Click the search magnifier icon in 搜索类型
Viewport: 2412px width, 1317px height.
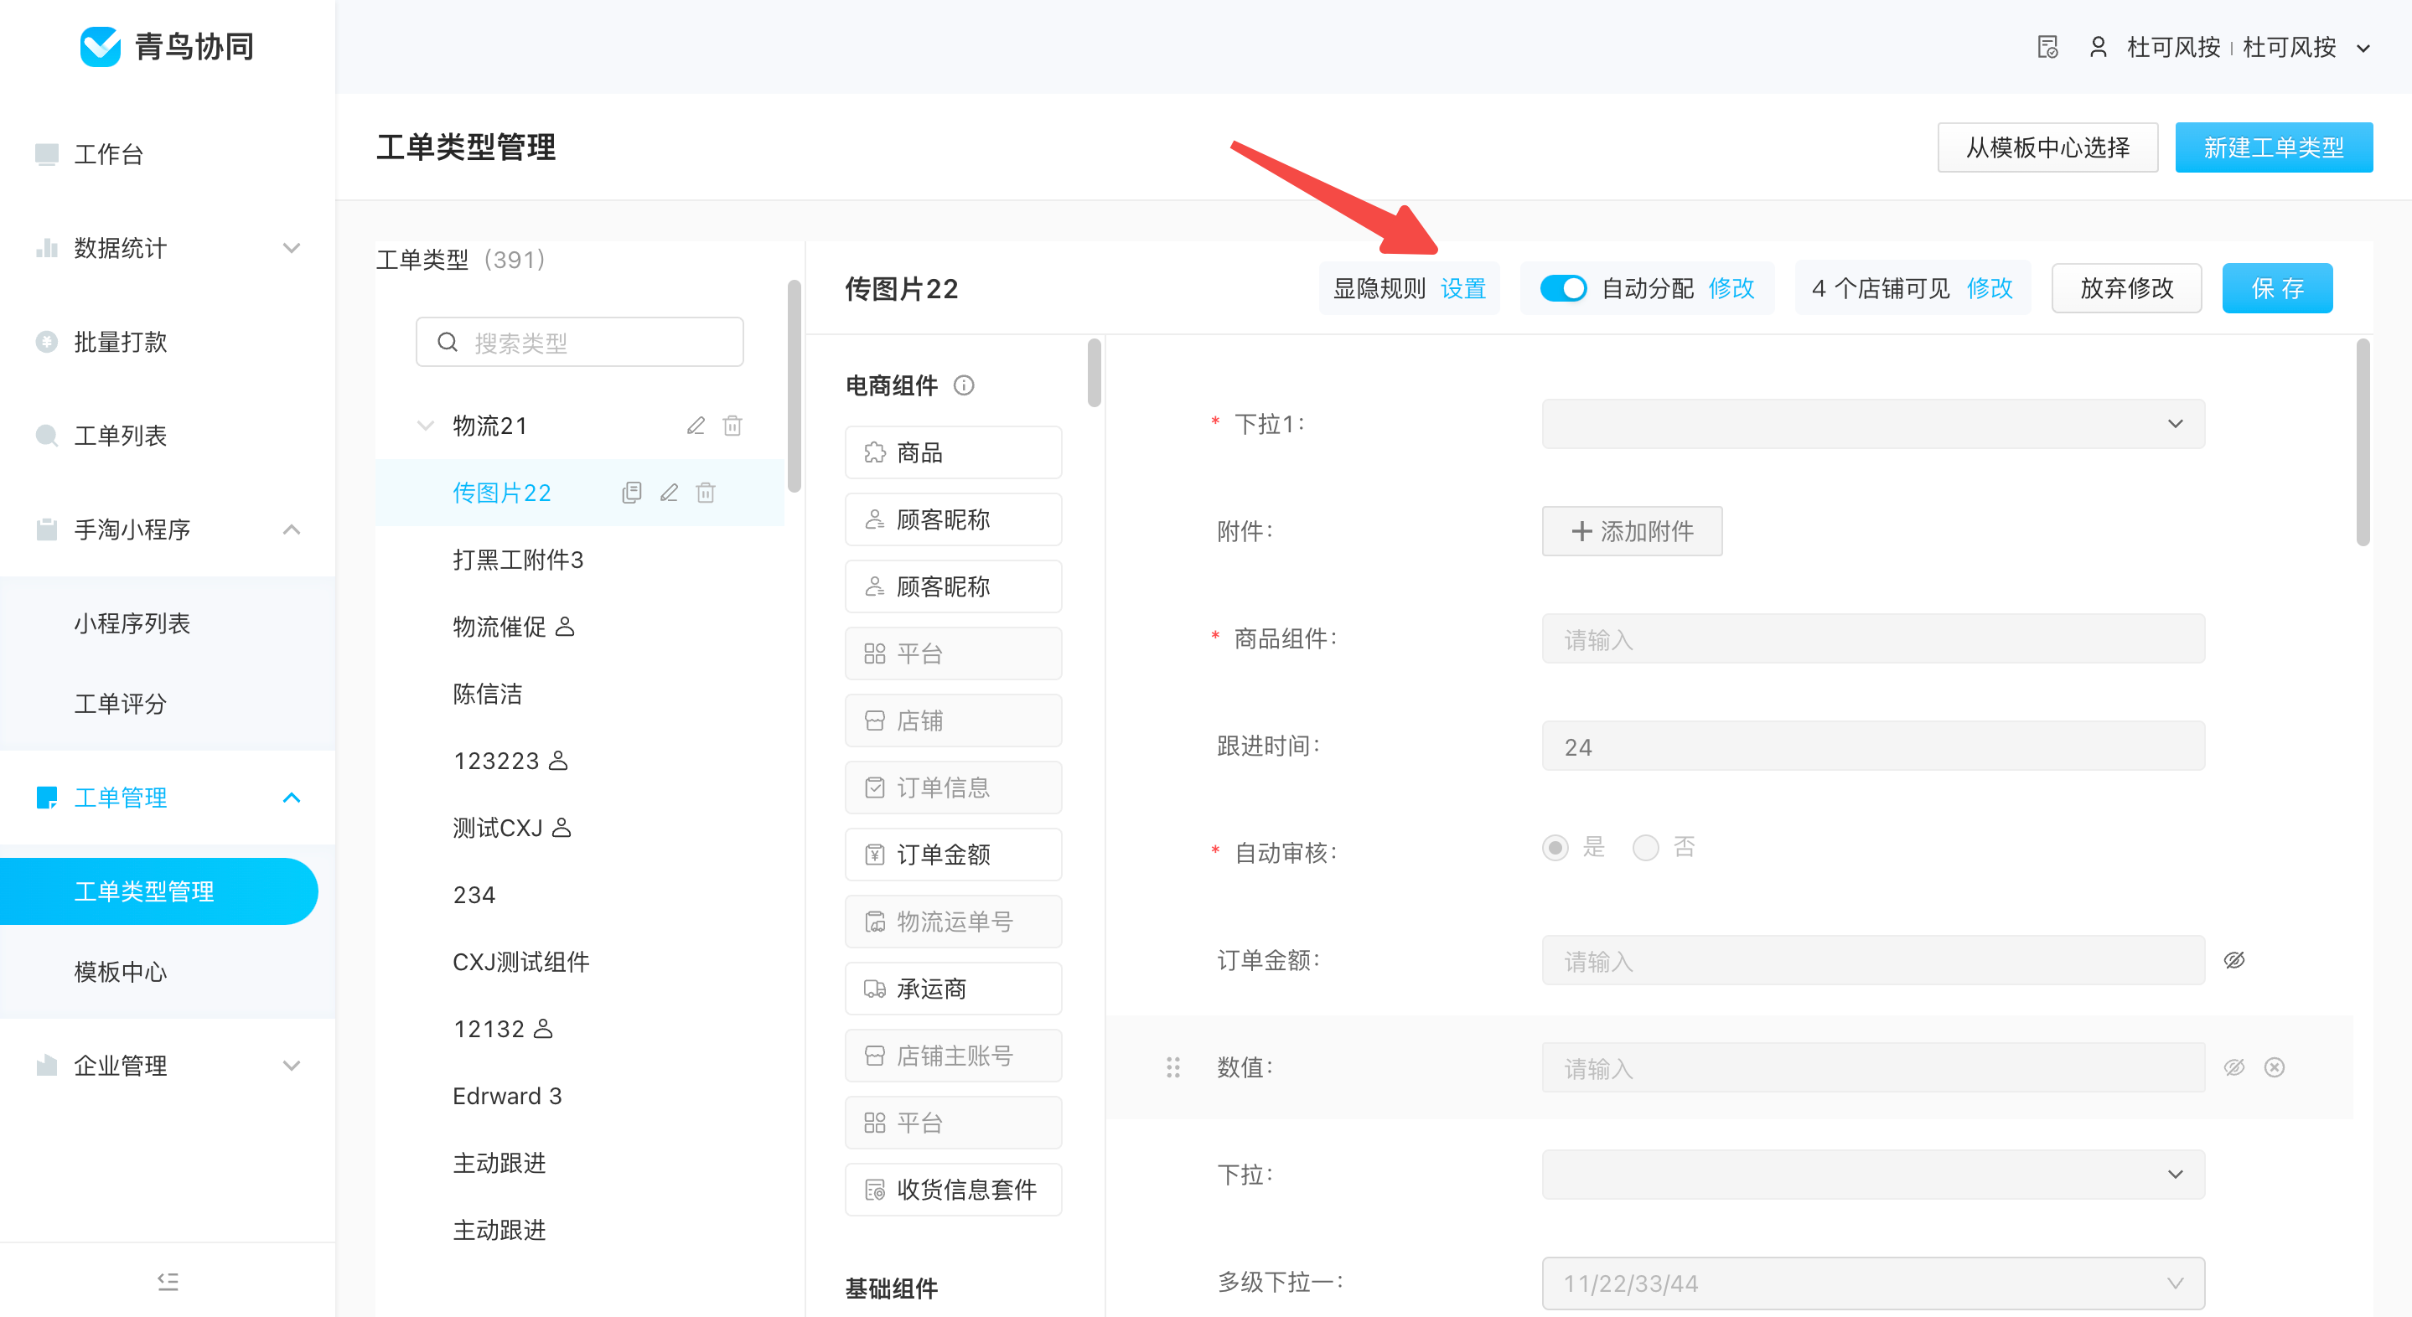[x=448, y=343]
